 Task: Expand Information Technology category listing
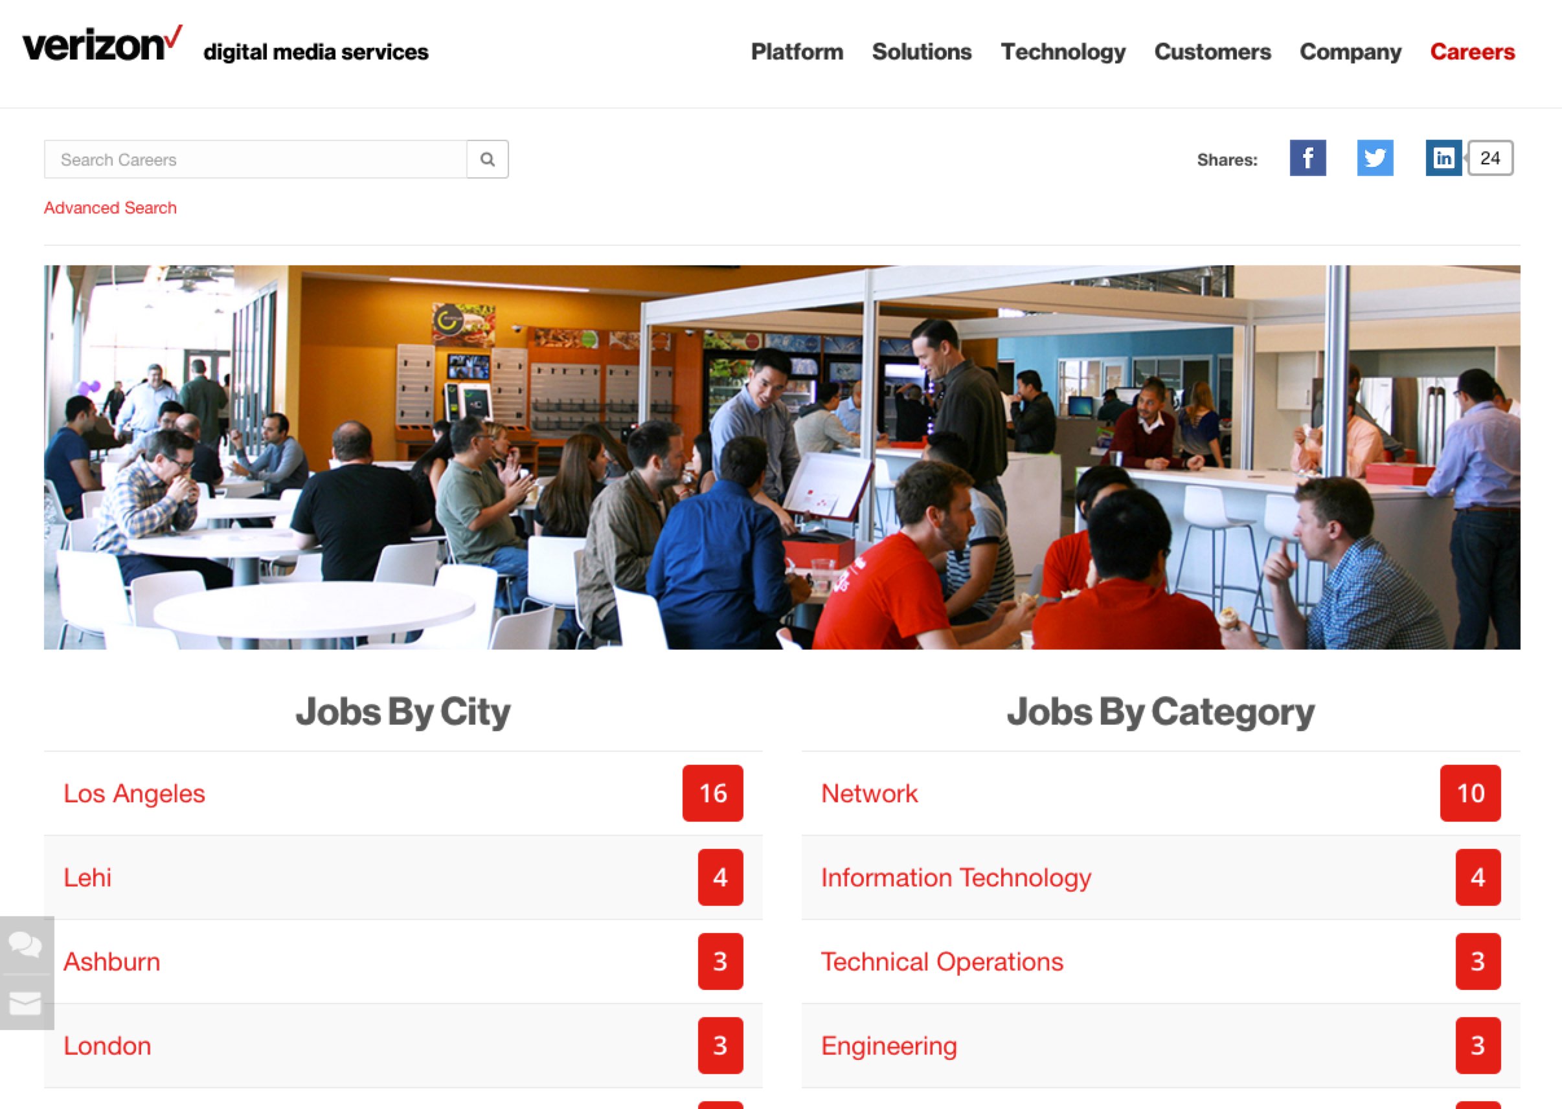956,877
